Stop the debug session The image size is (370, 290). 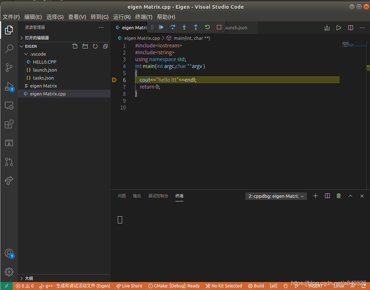pos(219,27)
